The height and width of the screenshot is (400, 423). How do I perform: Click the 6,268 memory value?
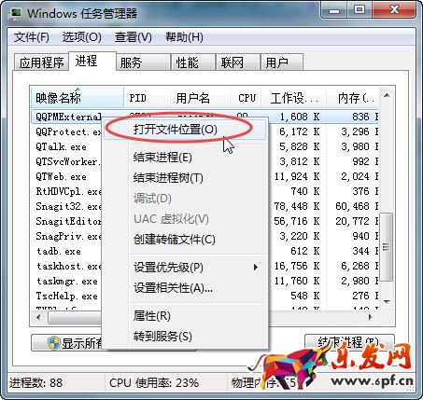(x=355, y=266)
